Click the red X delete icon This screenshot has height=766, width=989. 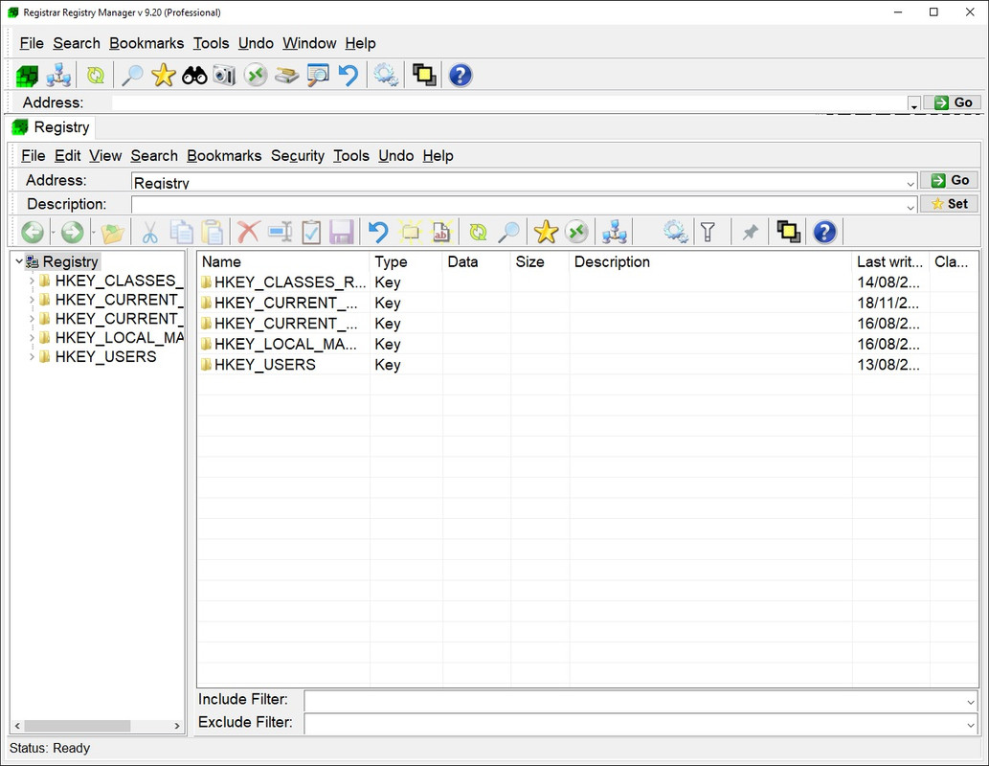[x=249, y=233]
